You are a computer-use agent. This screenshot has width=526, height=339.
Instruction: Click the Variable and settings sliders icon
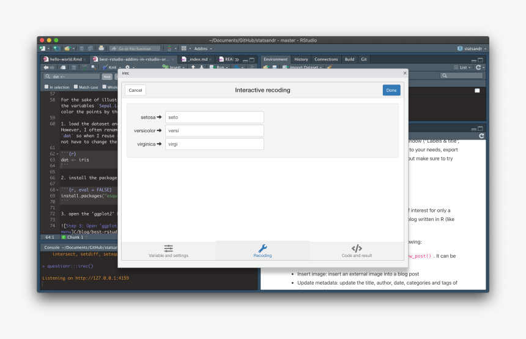point(168,248)
